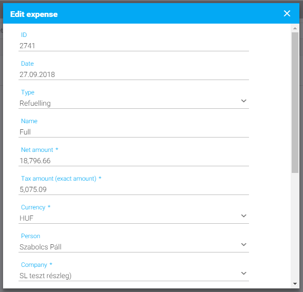The image size is (303, 292).
Task: Click the scrollbar up arrow
Action: (x=295, y=28)
